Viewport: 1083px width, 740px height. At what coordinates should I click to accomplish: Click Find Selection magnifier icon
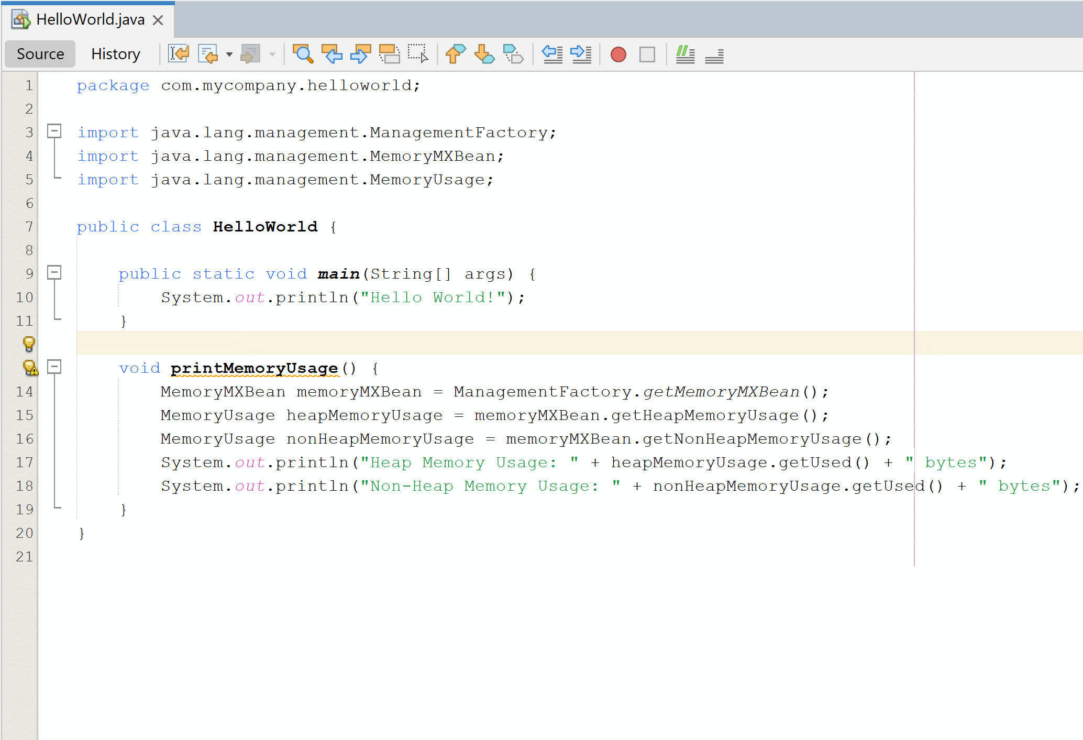pos(303,54)
